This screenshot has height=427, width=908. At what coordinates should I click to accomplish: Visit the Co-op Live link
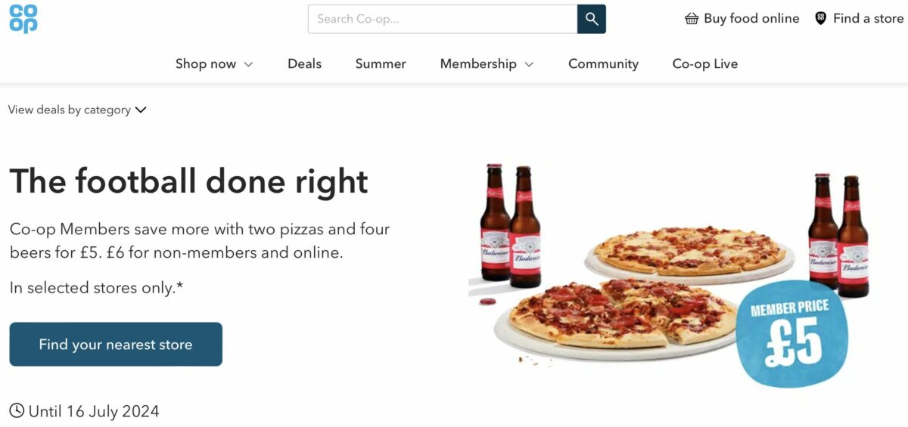point(705,63)
